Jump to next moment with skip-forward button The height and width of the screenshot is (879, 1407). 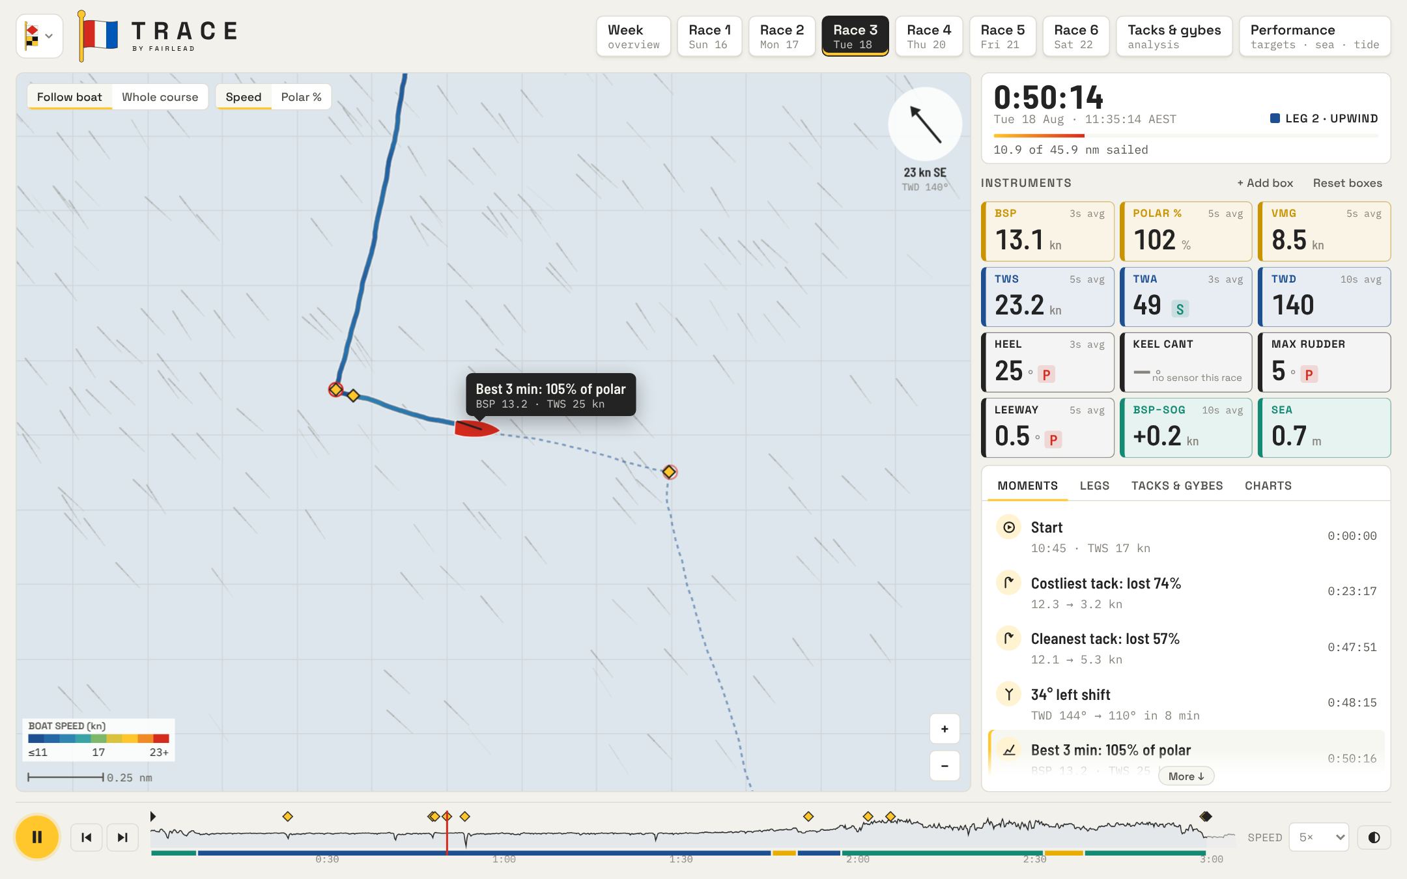[x=122, y=837]
